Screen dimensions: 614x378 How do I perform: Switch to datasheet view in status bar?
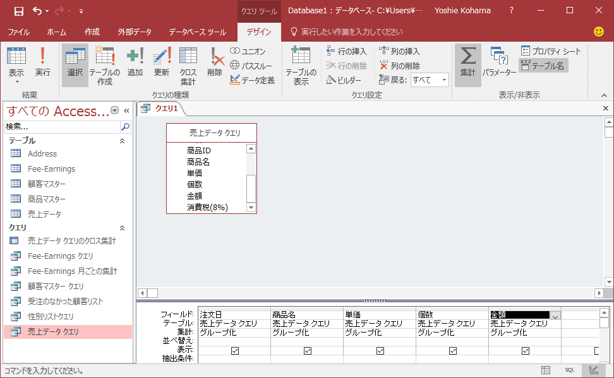point(546,370)
